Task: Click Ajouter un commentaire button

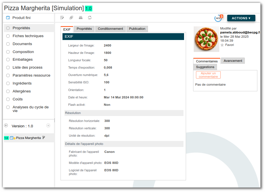Action: click(x=208, y=75)
